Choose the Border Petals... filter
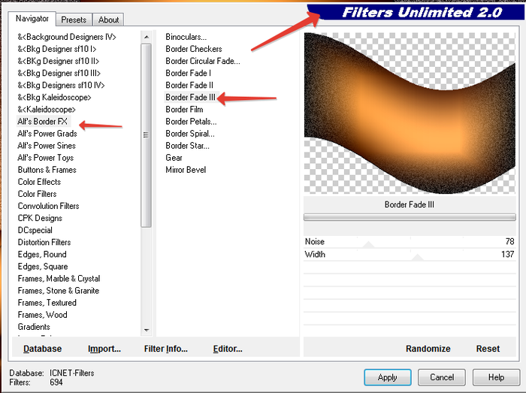 191,122
